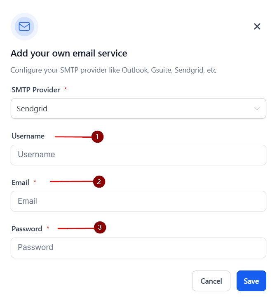This screenshot has width=277, height=301.
Task: Close the email service dialog
Action: coord(257,26)
